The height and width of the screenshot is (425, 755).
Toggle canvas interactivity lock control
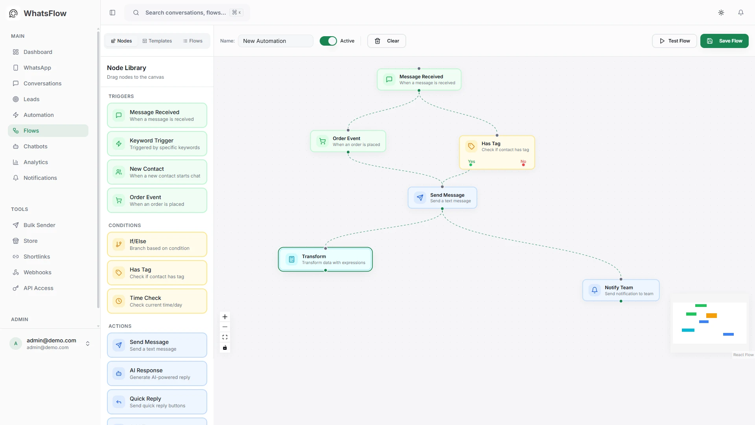(x=225, y=347)
